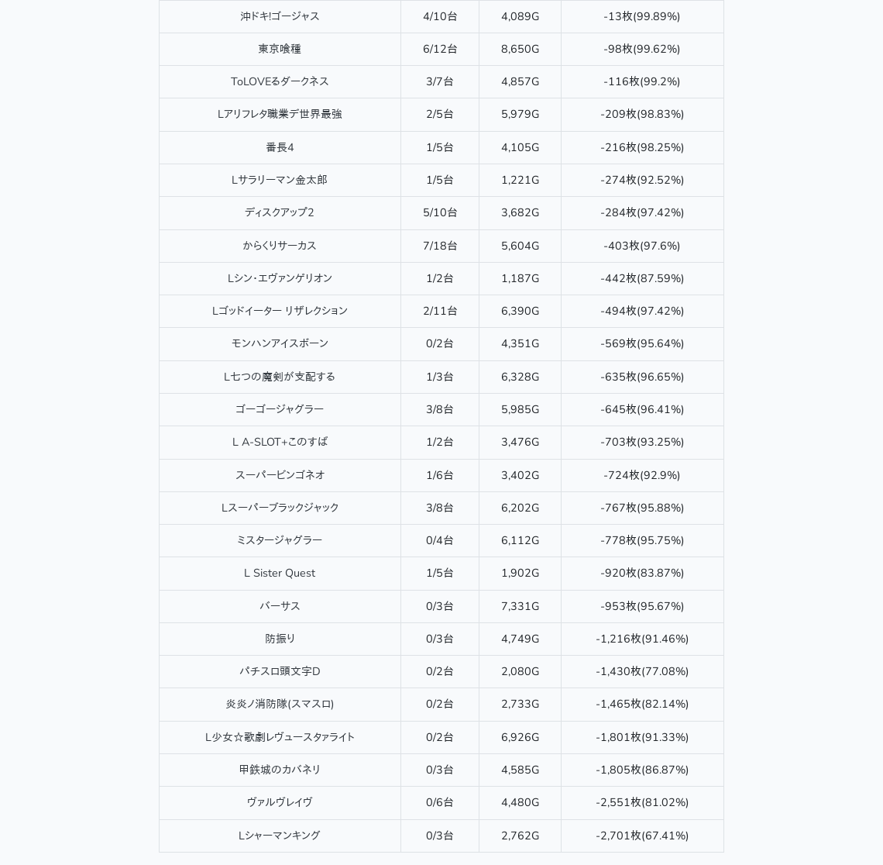Select the 7,331G game count cell

pyautogui.click(x=520, y=606)
